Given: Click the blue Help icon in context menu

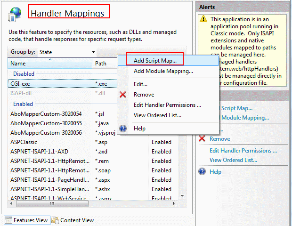Looking at the screenshot, I should (x=123, y=129).
